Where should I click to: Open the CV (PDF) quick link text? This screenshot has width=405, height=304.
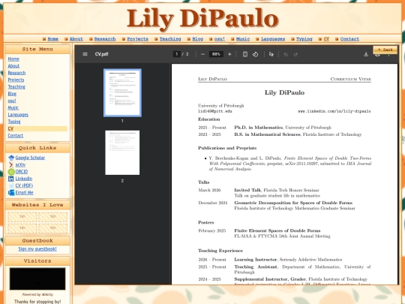(24, 185)
